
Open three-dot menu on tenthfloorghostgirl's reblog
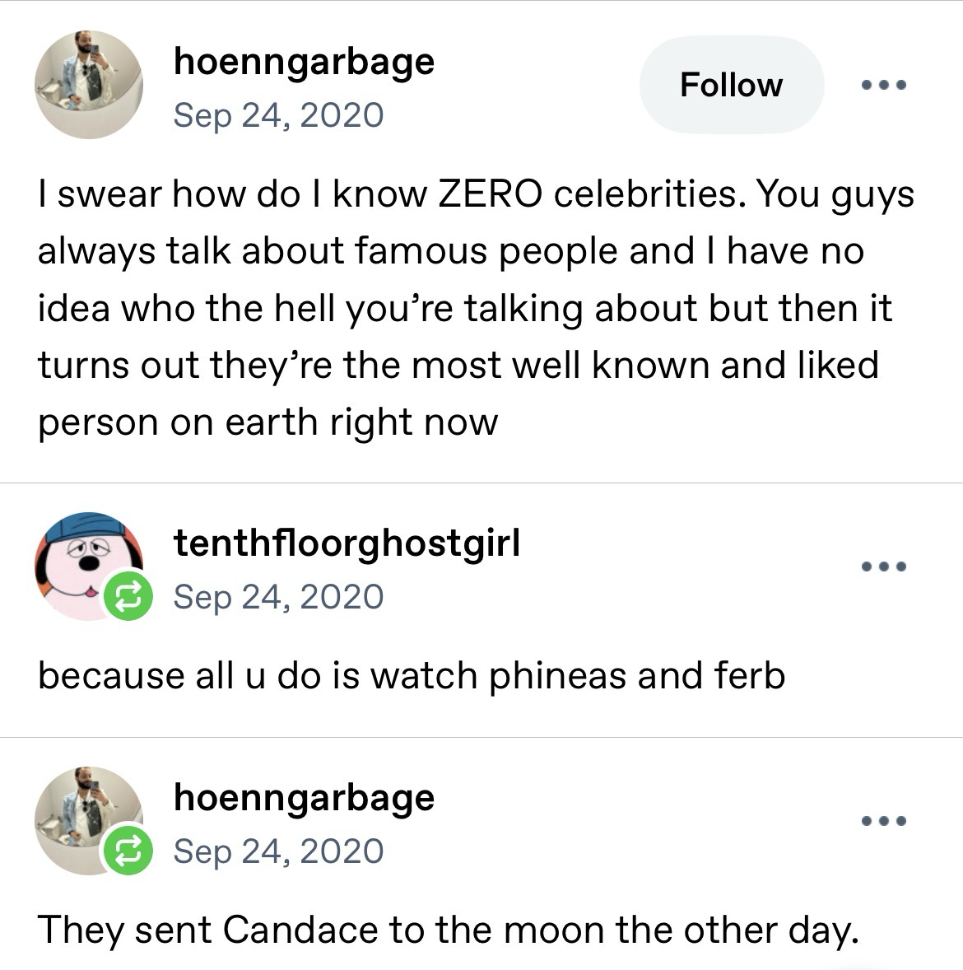883,567
